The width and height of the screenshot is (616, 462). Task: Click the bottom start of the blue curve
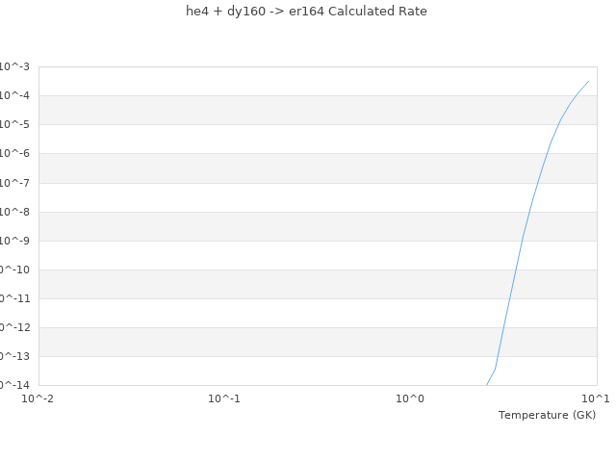coord(487,384)
